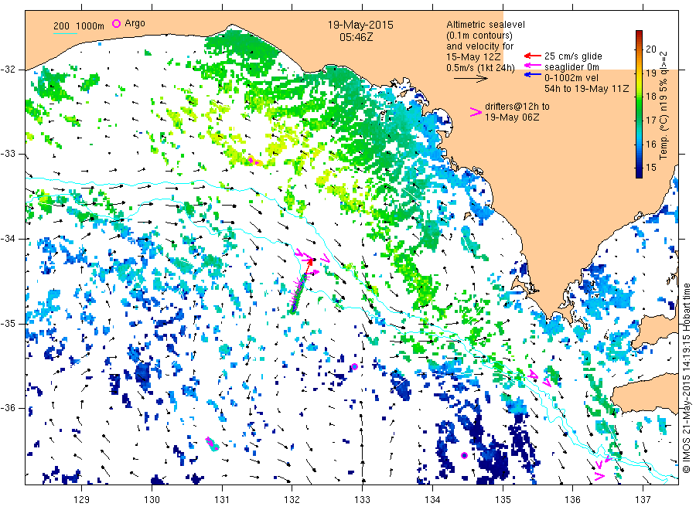Click the '17' colorbar tick label
The image size is (696, 510).
coord(650,121)
